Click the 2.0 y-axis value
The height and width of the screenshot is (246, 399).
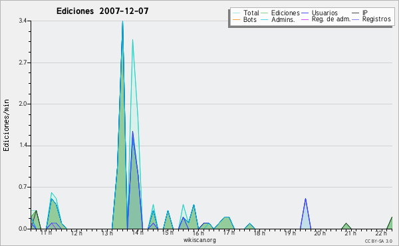point(23,104)
